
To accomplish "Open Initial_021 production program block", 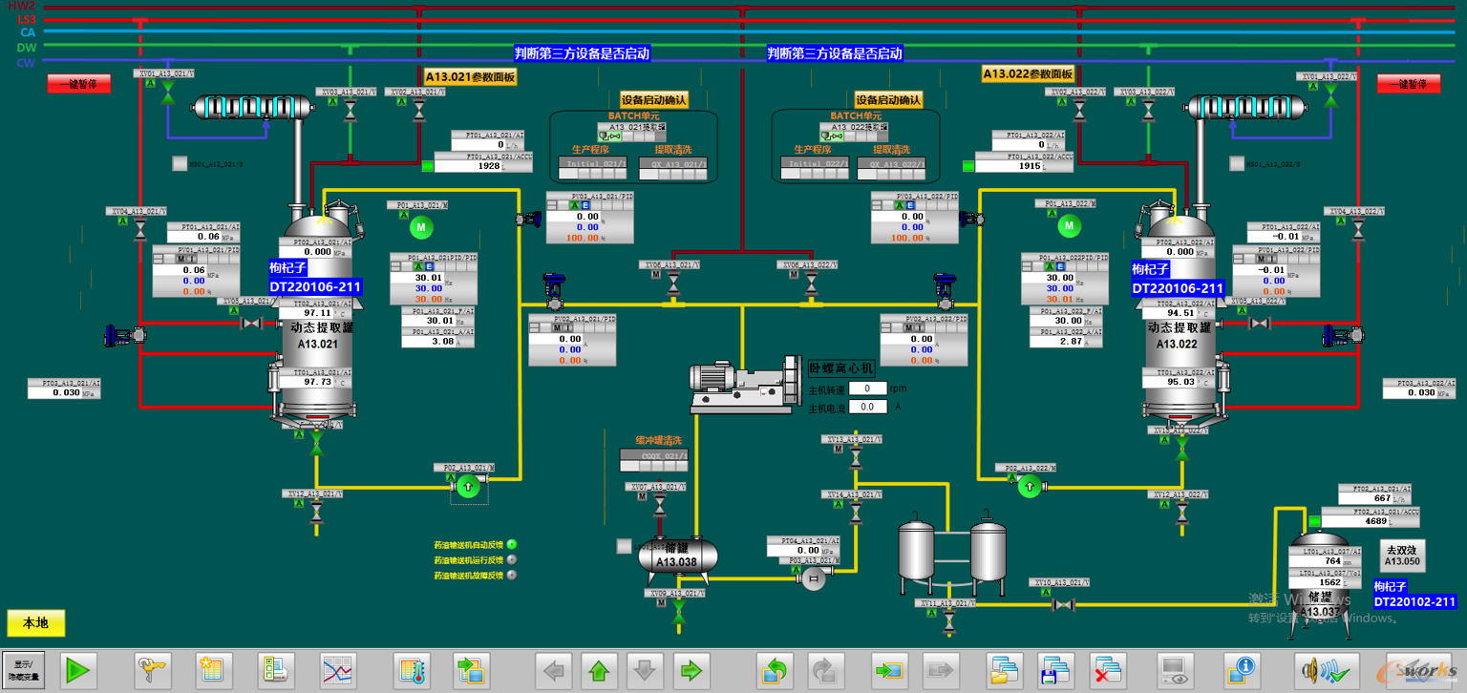I will tap(595, 169).
